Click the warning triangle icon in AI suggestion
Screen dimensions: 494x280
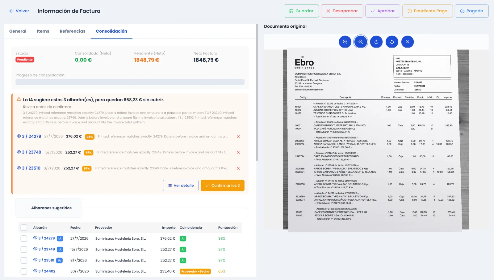click(19, 99)
